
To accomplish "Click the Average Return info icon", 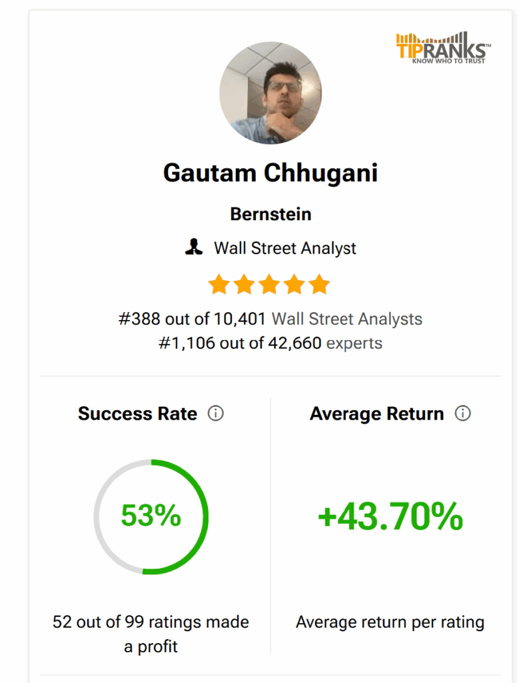I will pos(462,414).
